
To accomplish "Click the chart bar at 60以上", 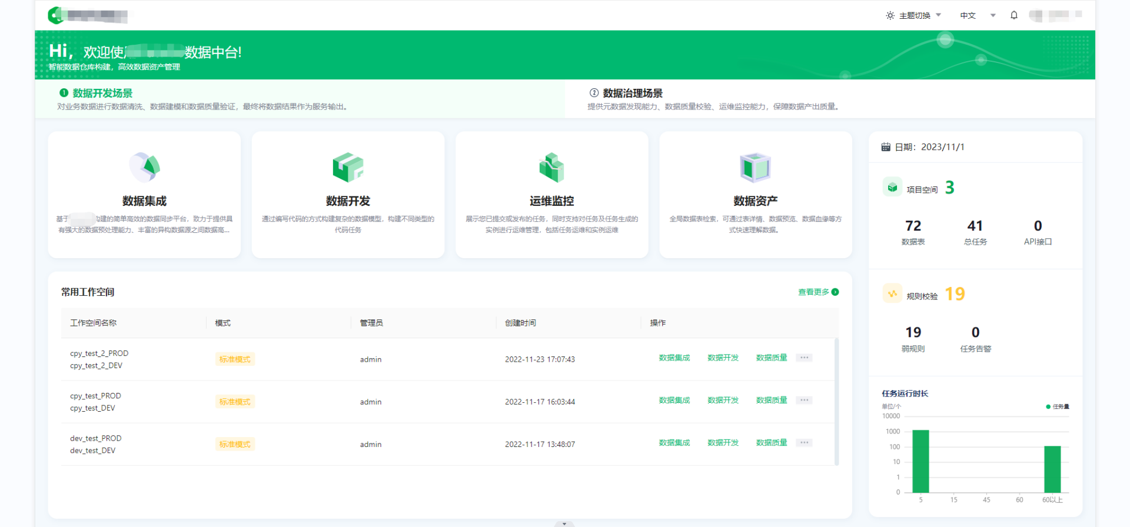I will (1052, 469).
